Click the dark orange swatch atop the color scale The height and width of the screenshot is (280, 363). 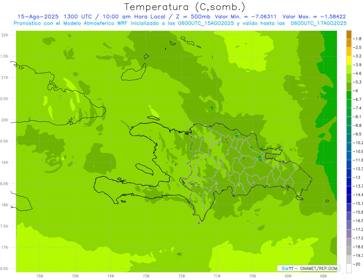point(349,34)
